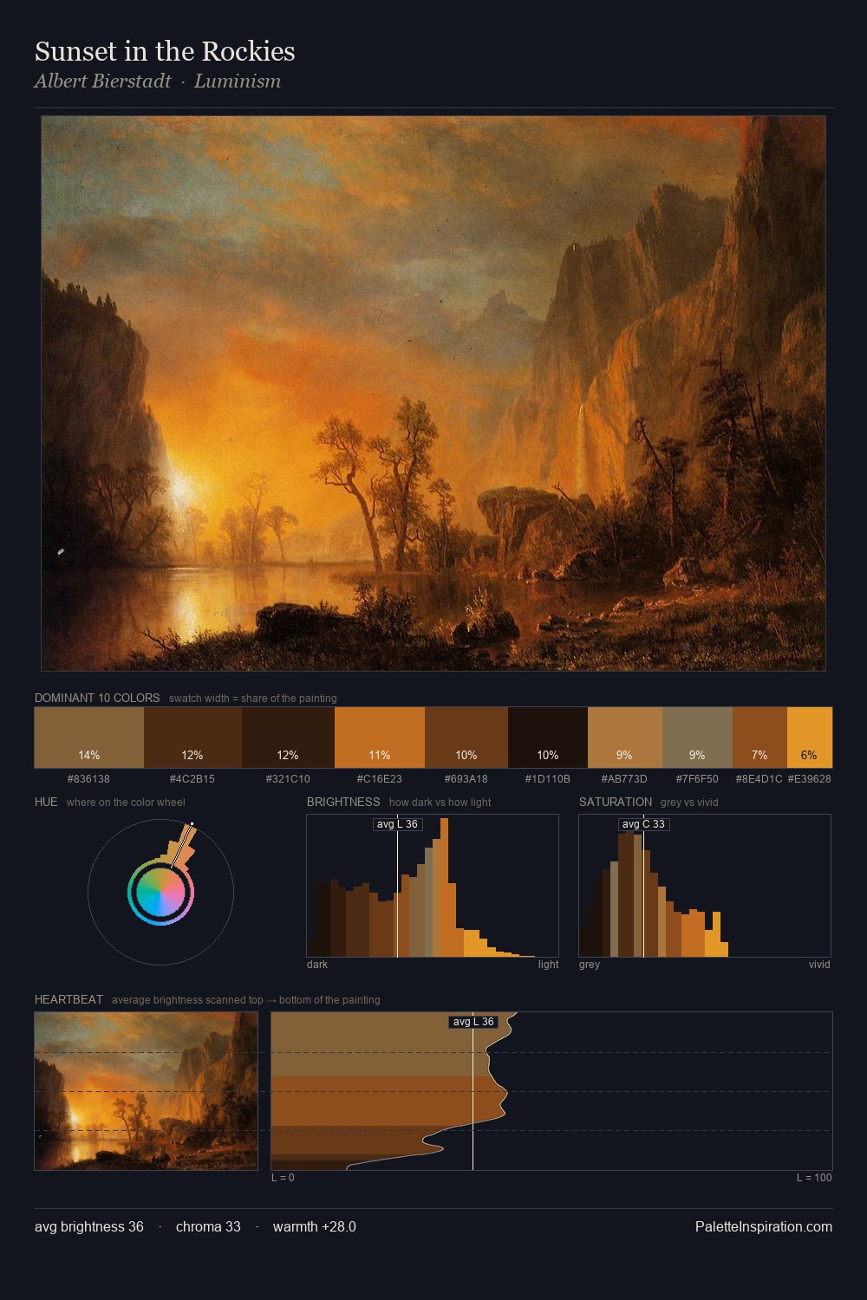This screenshot has width=867, height=1300.
Task: Click the #836138 color swatch
Action: pos(89,738)
